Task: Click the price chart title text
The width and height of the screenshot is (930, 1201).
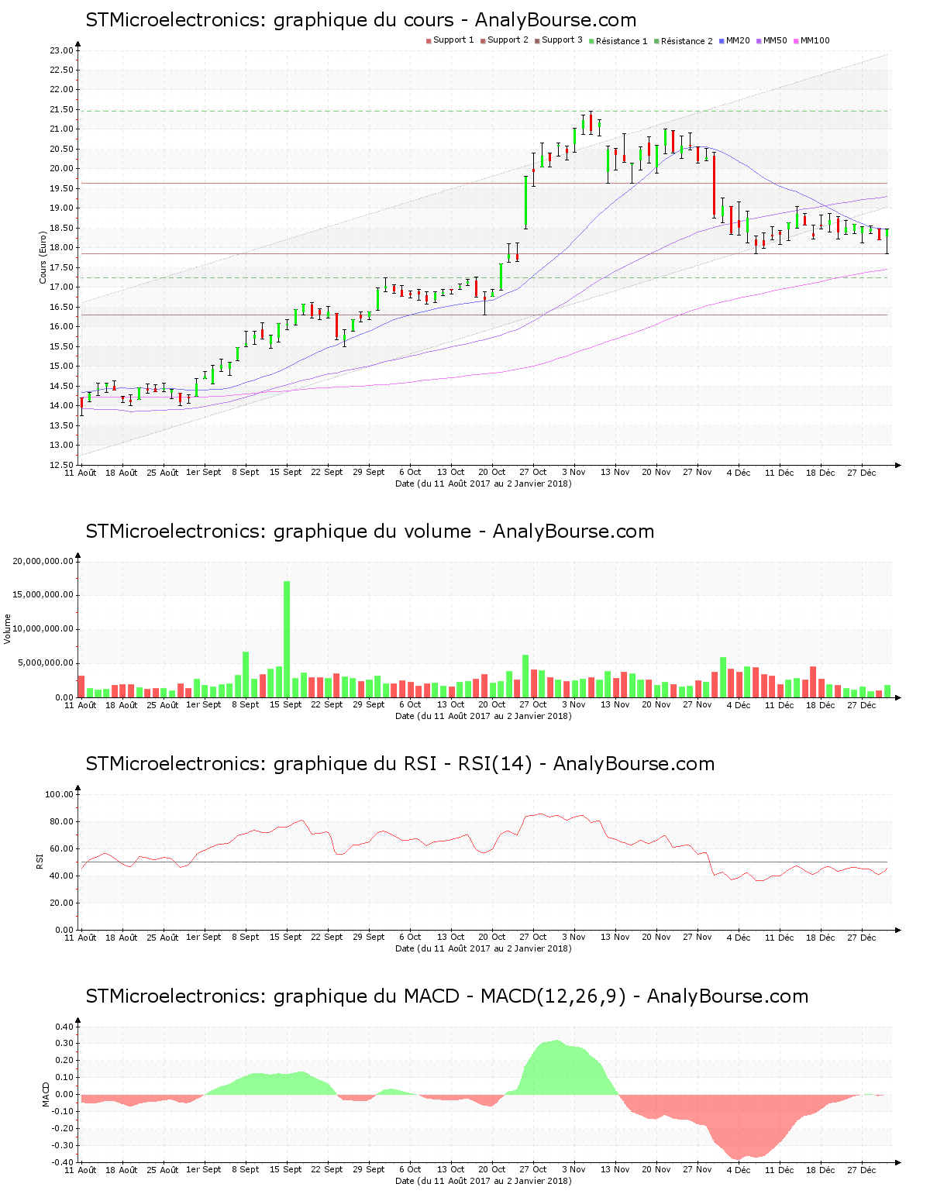Action: pos(361,20)
